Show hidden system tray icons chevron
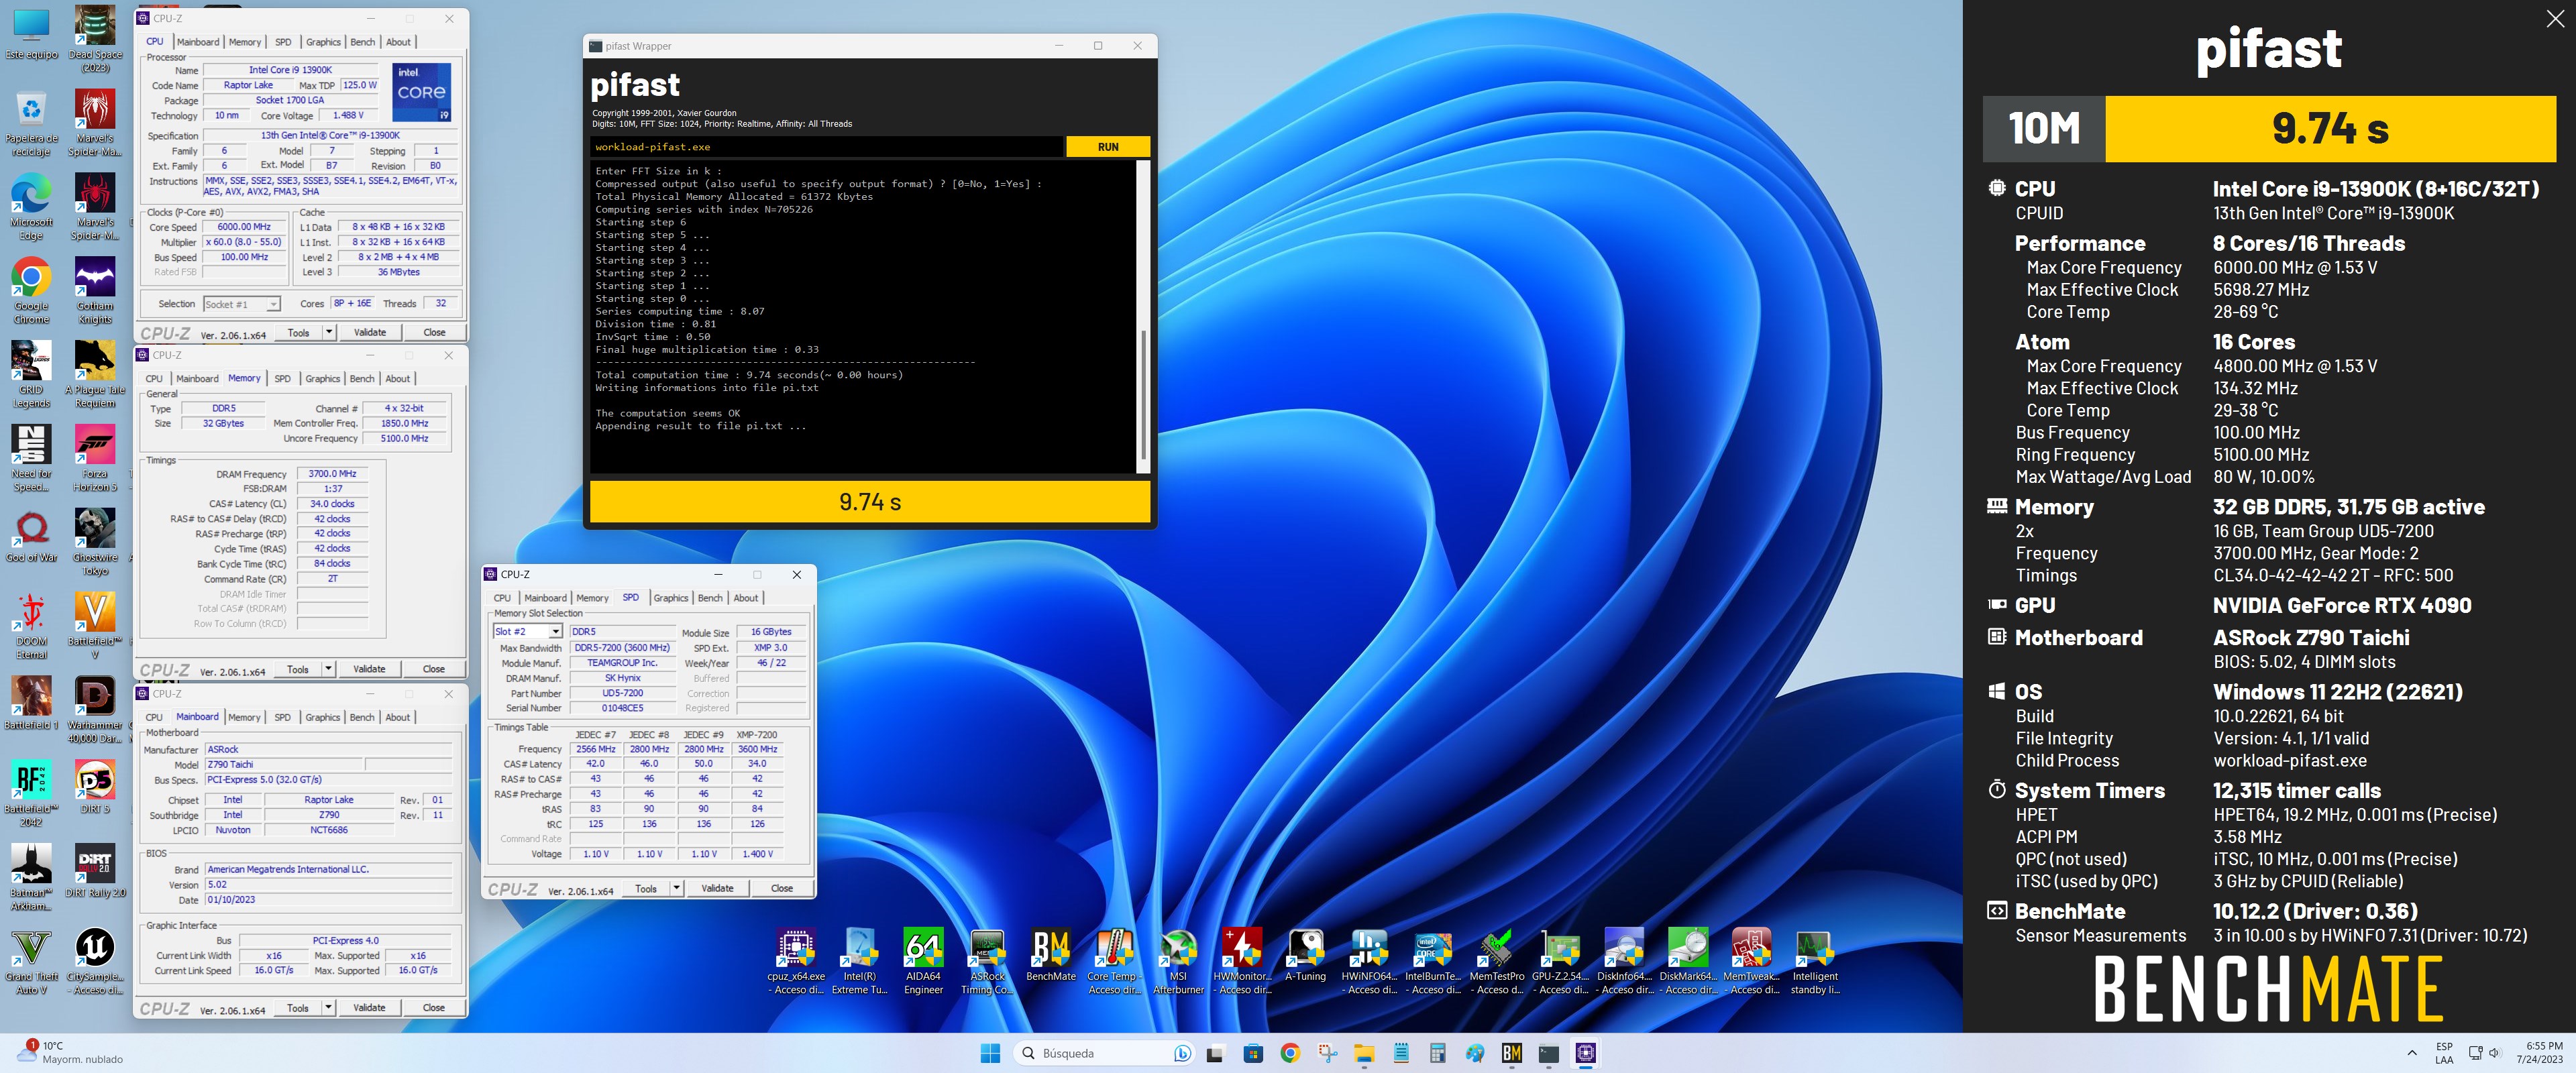This screenshot has height=1073, width=2576. tap(2412, 1053)
